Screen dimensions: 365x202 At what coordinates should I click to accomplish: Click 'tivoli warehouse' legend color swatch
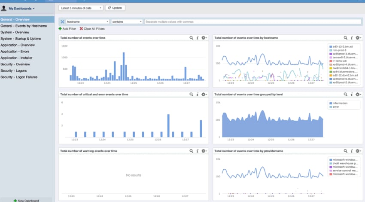tap(330, 163)
